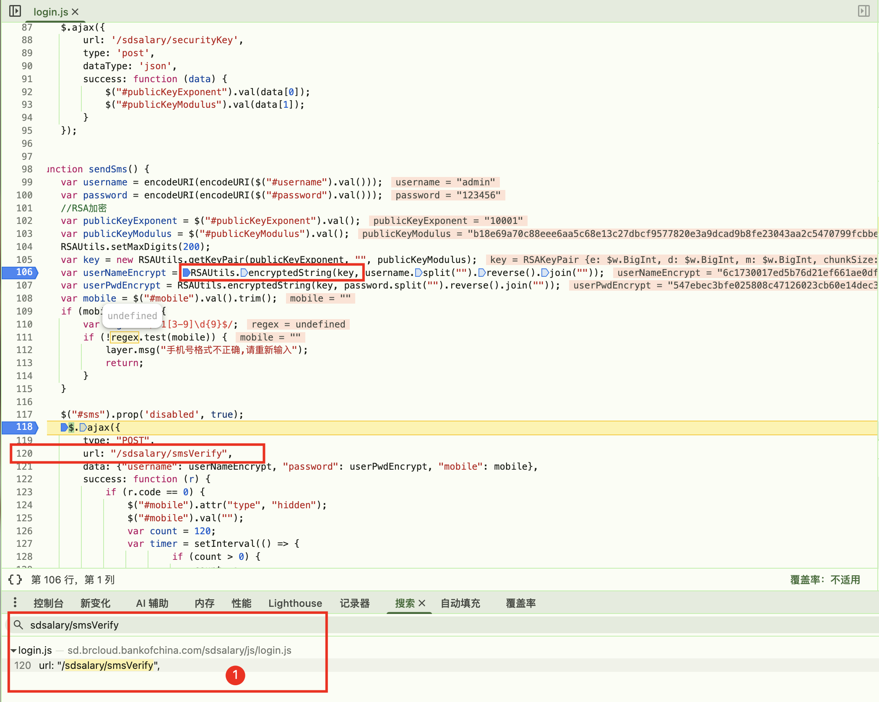Click the pretty-print curly braces icon

tap(15, 580)
